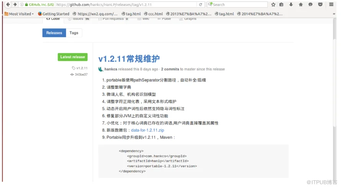Switch to the Issues repository tab
Image resolution: width=341 pixels, height=188 pixels.
click(79, 19)
